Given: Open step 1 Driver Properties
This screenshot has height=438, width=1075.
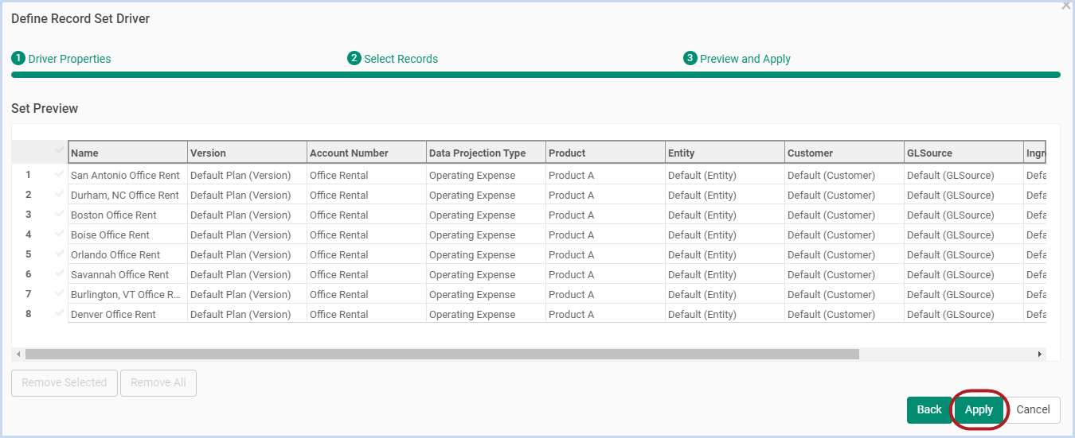Looking at the screenshot, I should [61, 59].
